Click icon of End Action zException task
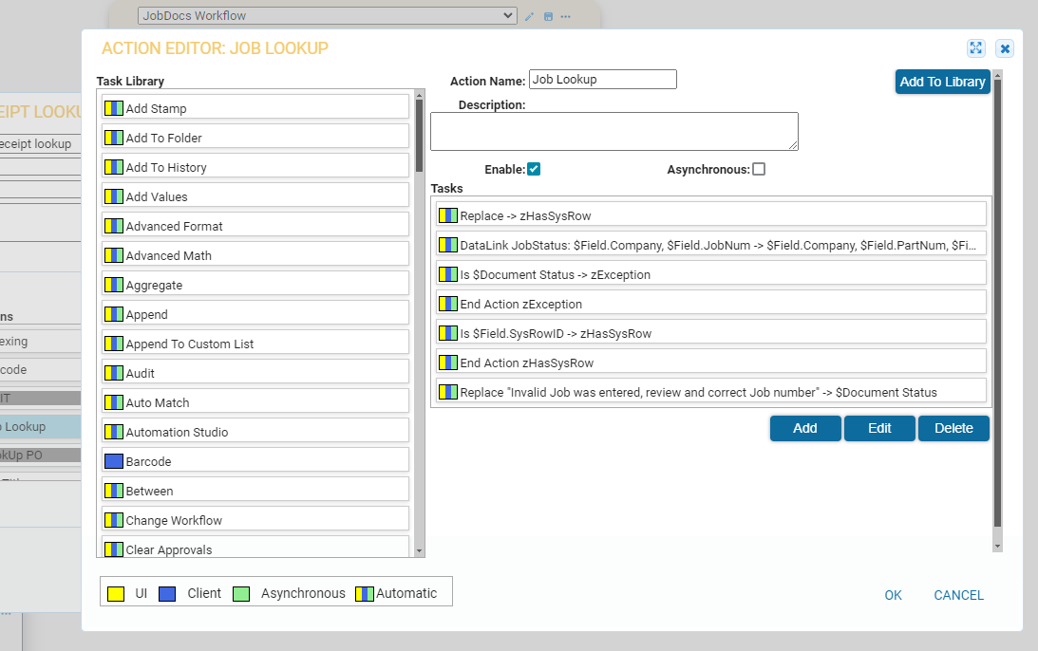The height and width of the screenshot is (651, 1038). [448, 304]
